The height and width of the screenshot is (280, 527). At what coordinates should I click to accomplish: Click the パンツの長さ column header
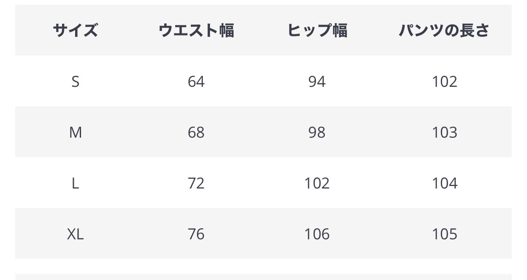point(444,30)
